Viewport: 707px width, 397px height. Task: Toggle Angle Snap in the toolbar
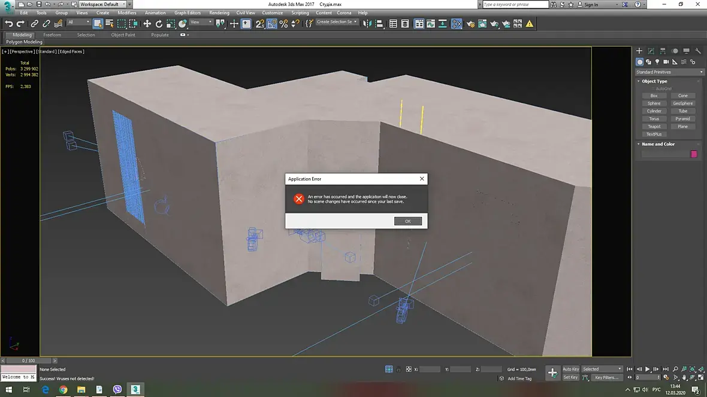click(x=271, y=24)
